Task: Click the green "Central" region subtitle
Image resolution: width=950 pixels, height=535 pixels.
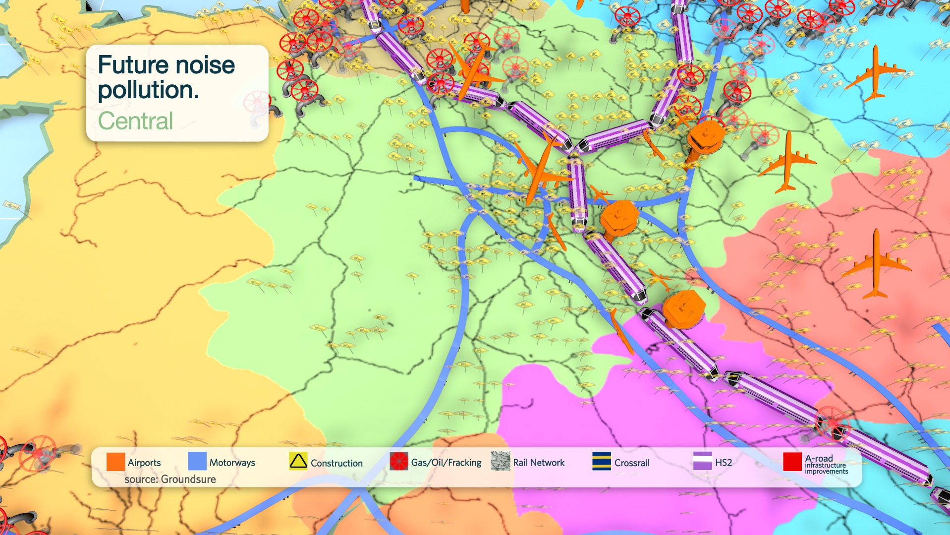Action: click(135, 121)
